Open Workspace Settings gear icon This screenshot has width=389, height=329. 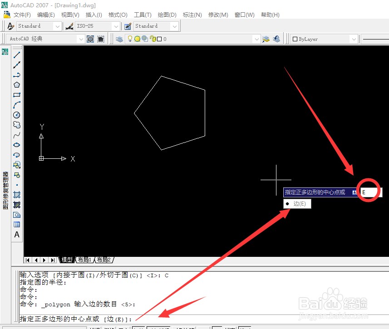[x=90, y=39]
